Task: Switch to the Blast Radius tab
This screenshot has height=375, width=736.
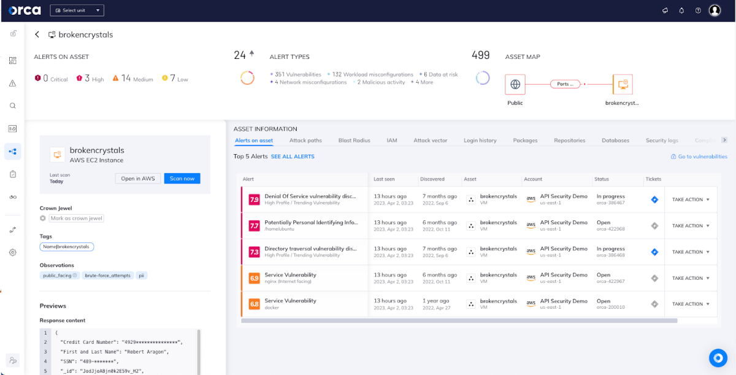Action: [x=355, y=141]
